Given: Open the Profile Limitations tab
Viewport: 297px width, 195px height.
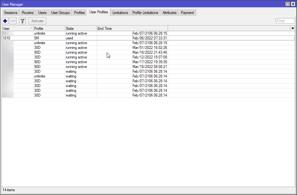Looking at the screenshot, I should point(145,12).
